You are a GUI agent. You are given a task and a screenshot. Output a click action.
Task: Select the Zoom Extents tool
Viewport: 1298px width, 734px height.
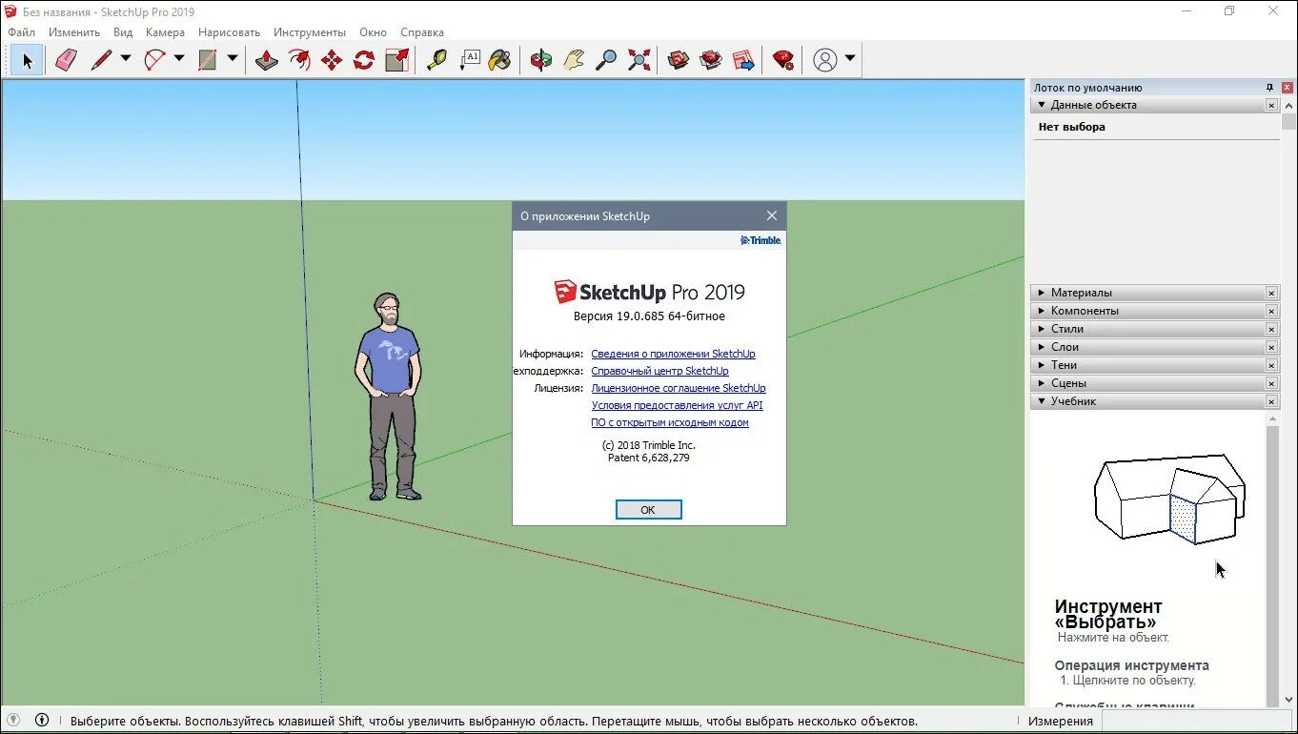[639, 60]
